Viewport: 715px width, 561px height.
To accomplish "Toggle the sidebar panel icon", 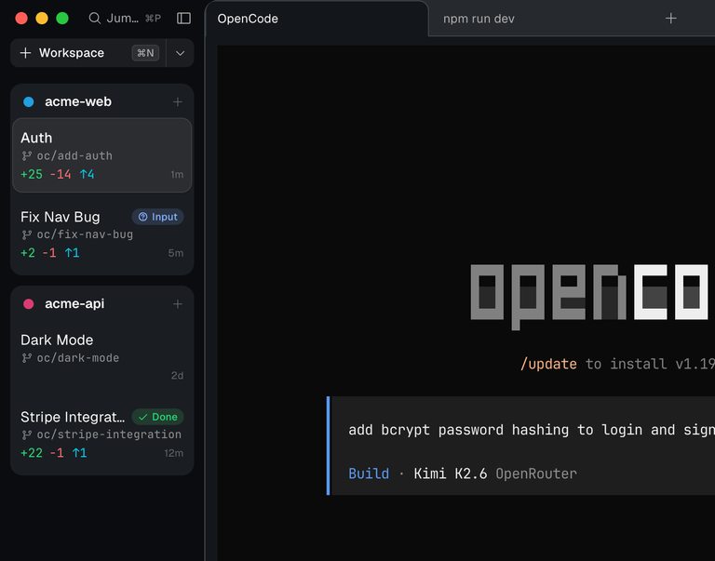I will point(183,19).
